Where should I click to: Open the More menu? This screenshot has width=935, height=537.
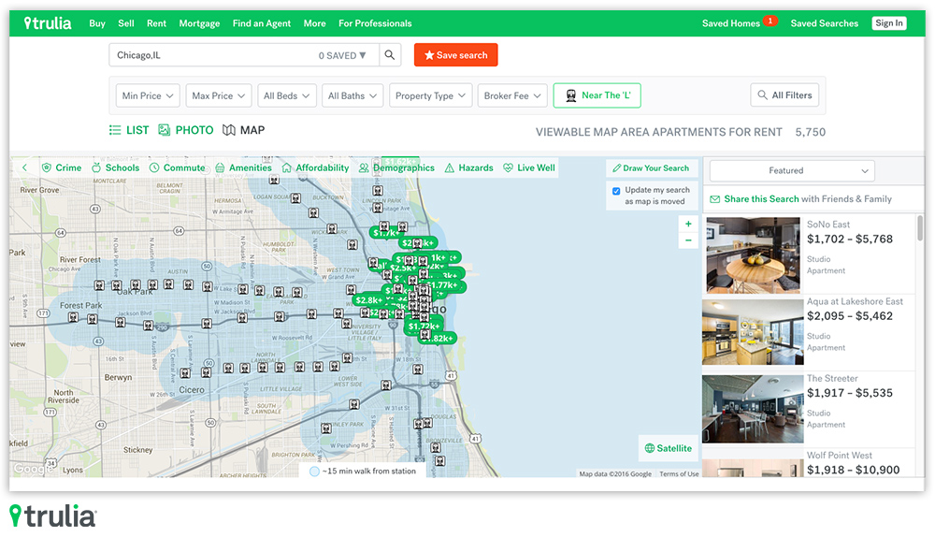click(314, 23)
